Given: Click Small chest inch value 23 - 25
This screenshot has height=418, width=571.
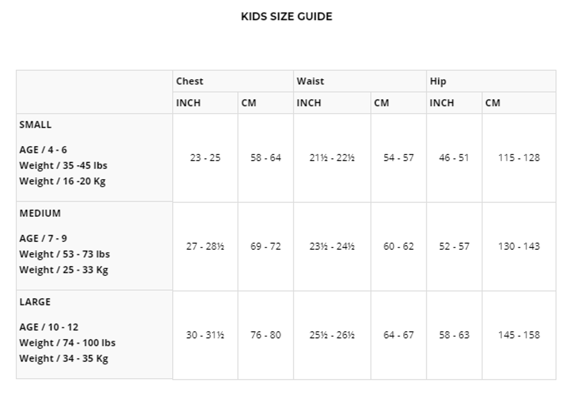Looking at the screenshot, I should pos(205,157).
